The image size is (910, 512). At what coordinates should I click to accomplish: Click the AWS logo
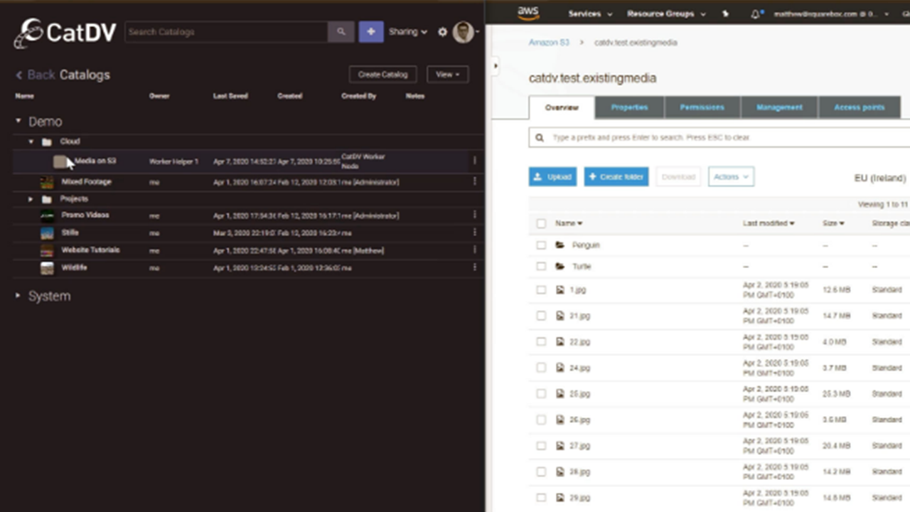(528, 13)
